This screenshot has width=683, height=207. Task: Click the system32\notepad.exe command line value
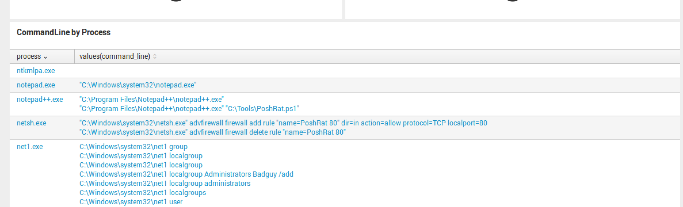138,85
